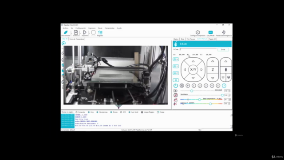This screenshot has width=284, height=160.
Task: Extrude filament with extruder down arrow
Action: point(223,77)
